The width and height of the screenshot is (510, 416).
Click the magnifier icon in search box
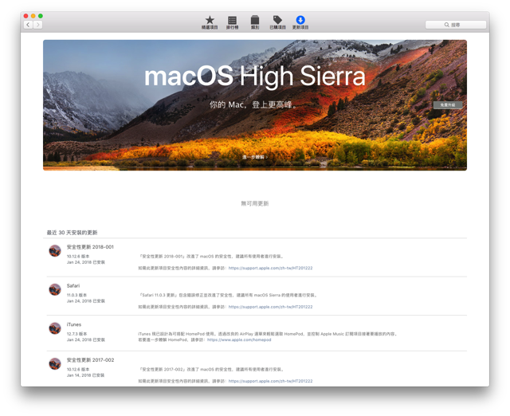(x=447, y=25)
